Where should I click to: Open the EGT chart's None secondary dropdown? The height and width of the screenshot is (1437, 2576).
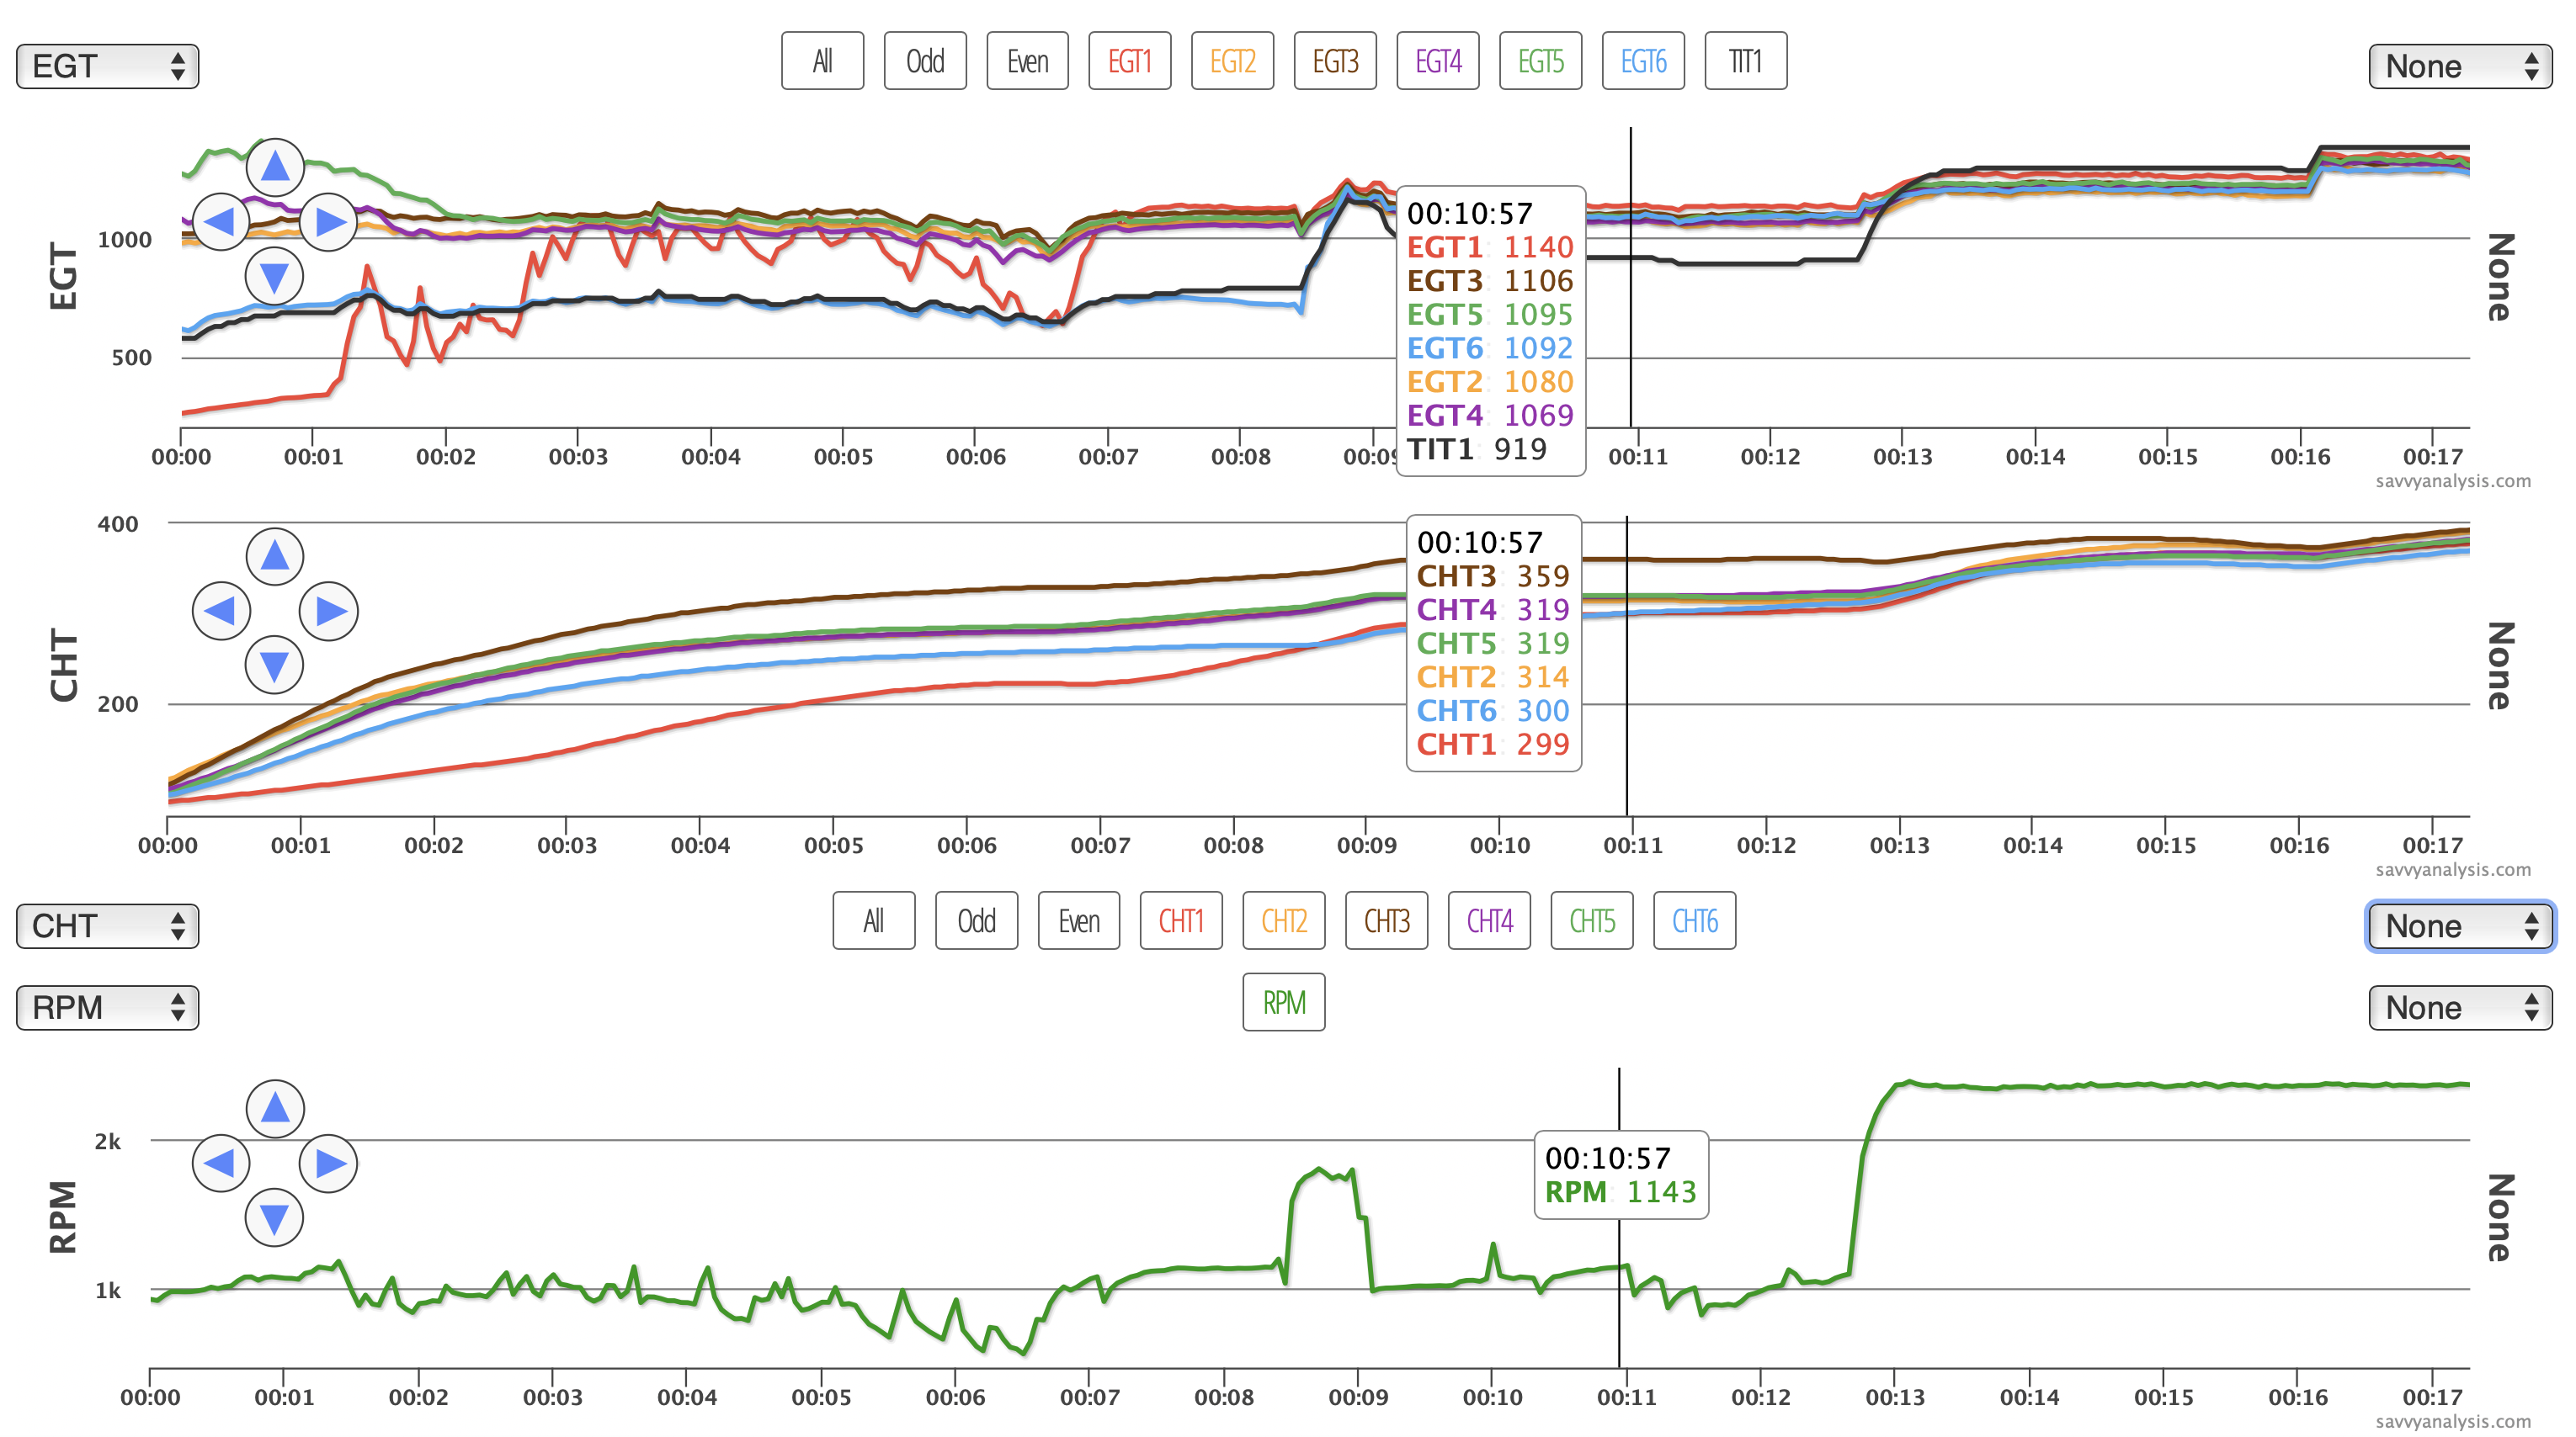pos(2460,66)
